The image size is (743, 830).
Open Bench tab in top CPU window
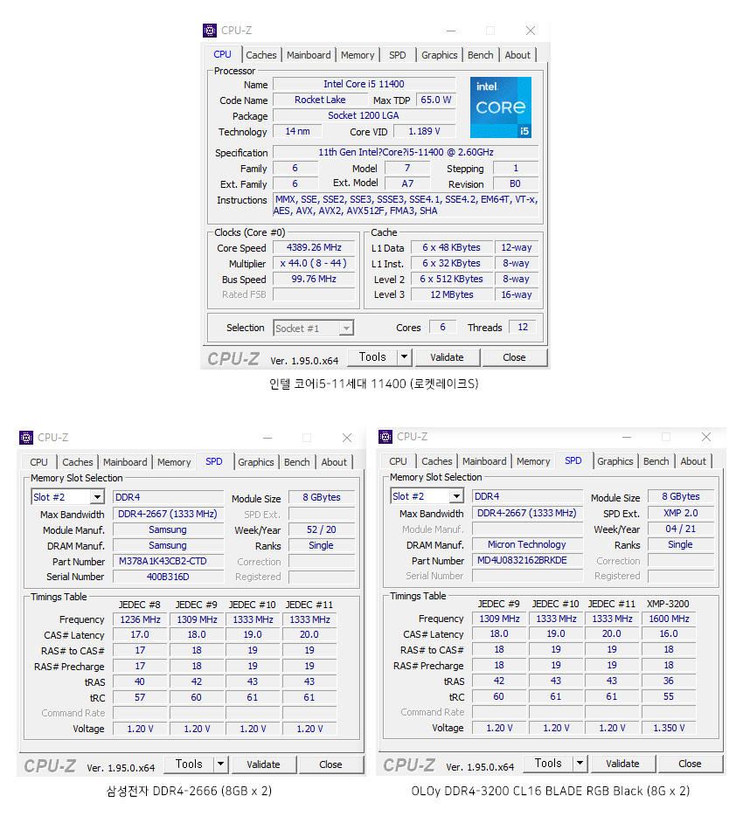pos(481,55)
